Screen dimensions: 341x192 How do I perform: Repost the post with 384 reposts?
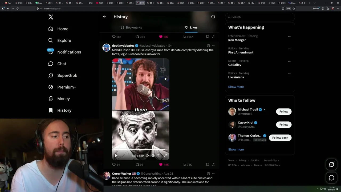pos(140,37)
